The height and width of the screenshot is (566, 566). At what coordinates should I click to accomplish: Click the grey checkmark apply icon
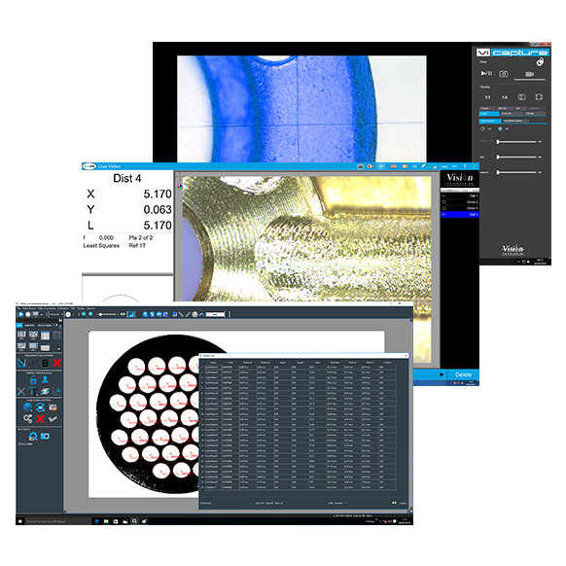53,419
